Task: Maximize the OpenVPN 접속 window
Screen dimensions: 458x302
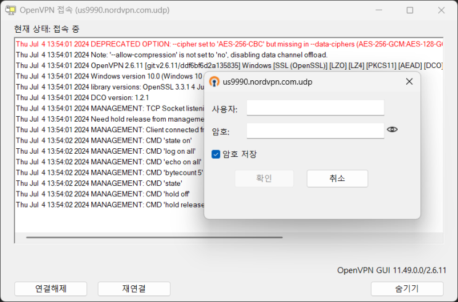Action: [410, 10]
